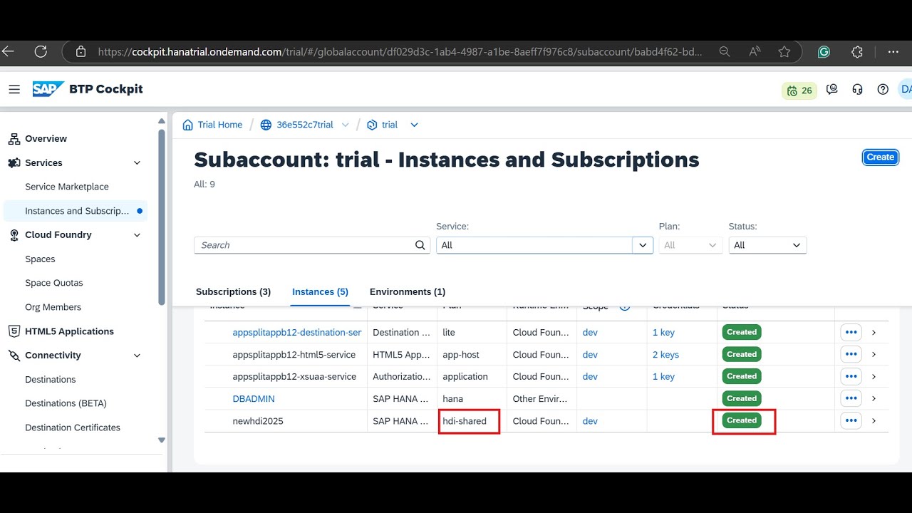Screen dimensions: 912x513
Task: Open the Service filter dropdown
Action: 643,245
